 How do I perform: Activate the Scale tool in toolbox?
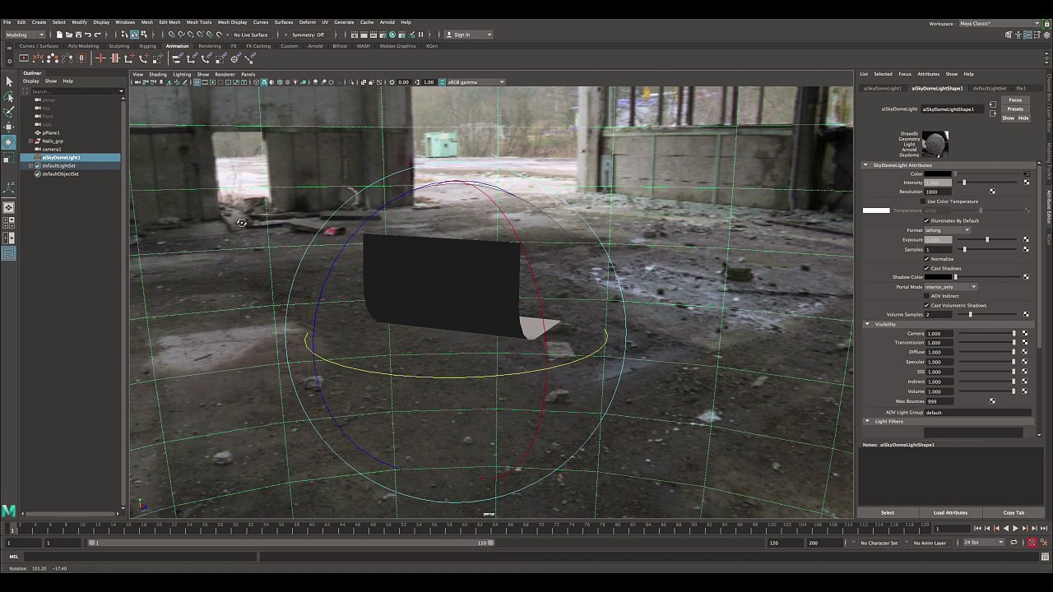(x=9, y=157)
